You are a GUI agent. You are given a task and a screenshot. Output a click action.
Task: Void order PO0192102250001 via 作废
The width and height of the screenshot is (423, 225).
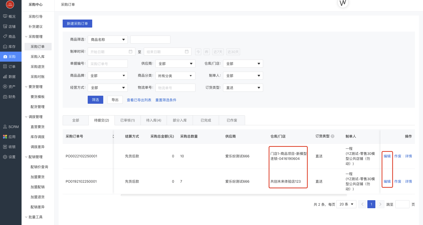(x=398, y=181)
